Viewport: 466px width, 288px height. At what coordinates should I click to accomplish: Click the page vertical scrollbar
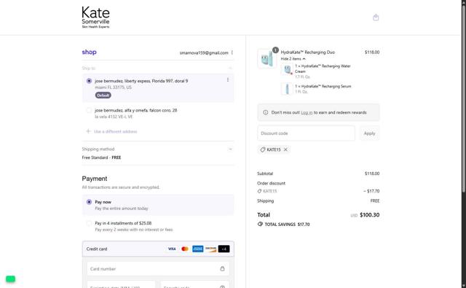click(463, 98)
